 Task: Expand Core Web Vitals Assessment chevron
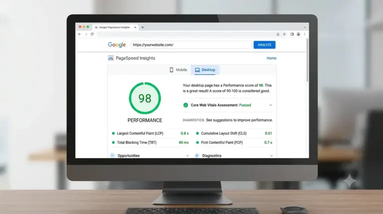click(271, 105)
